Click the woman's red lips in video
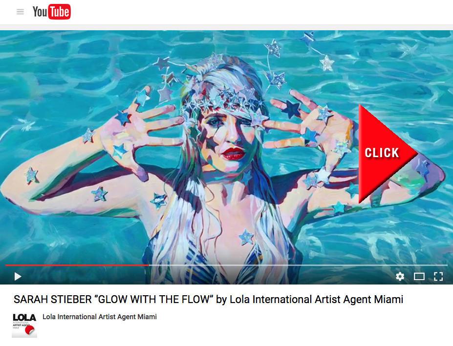 point(234,154)
